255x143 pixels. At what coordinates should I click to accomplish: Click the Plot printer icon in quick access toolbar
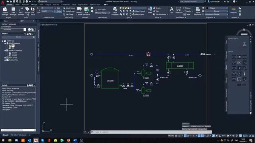point(27,2)
